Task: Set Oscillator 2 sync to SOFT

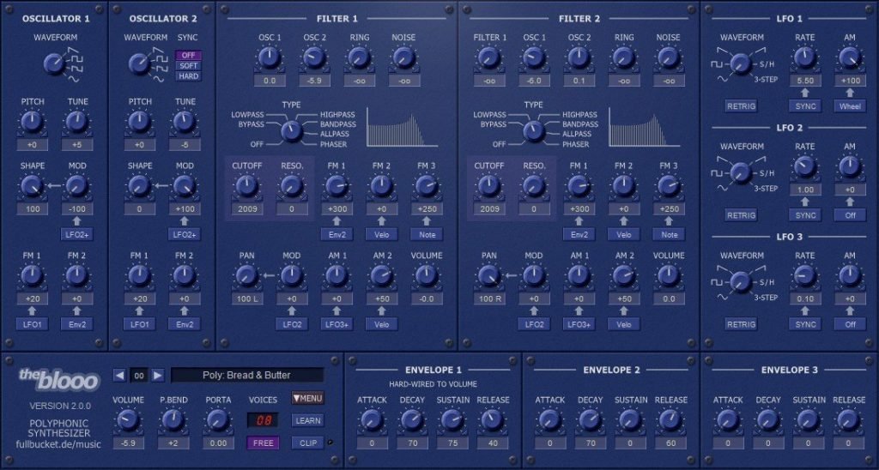Action: [188, 65]
